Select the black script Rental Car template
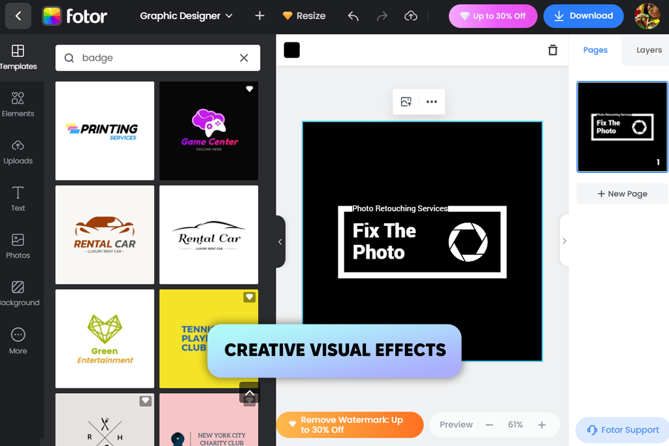Viewport: 669px width, 446px height. (208, 234)
